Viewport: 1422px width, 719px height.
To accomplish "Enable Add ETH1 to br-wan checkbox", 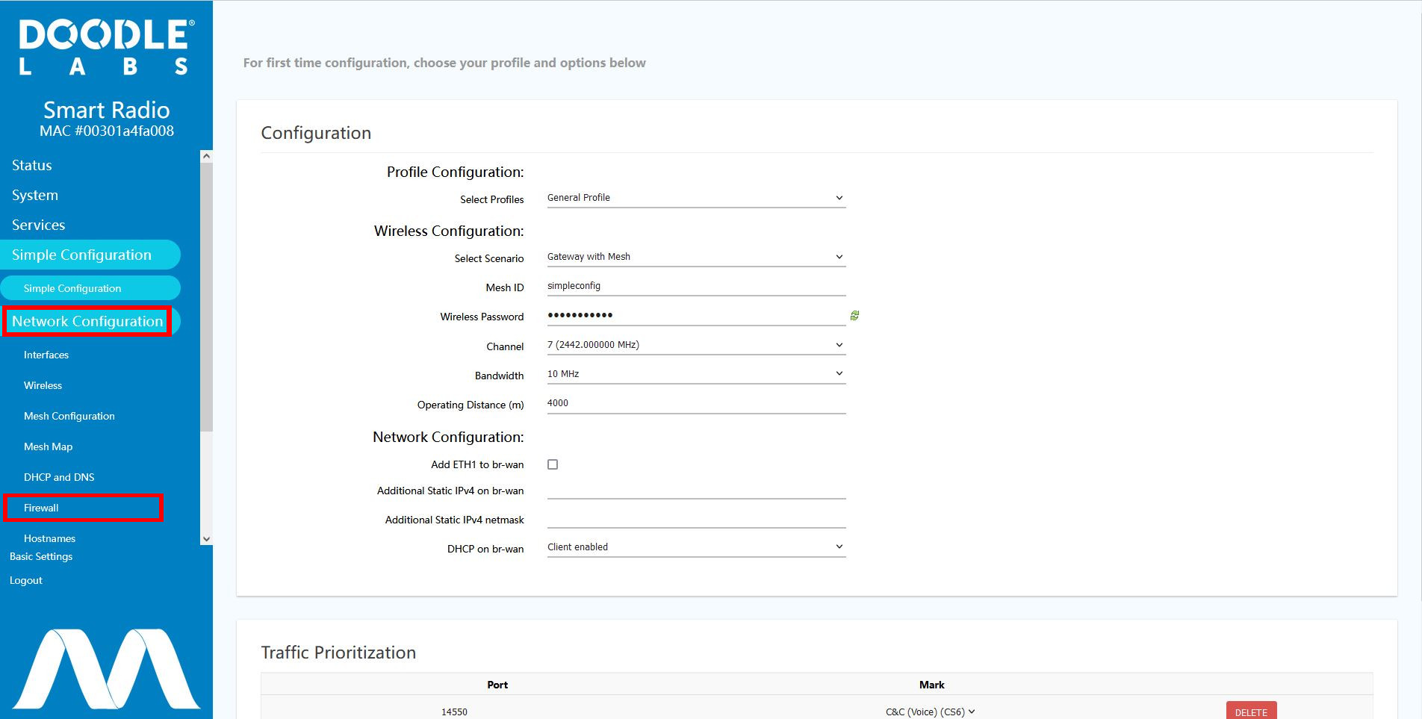I will point(553,464).
